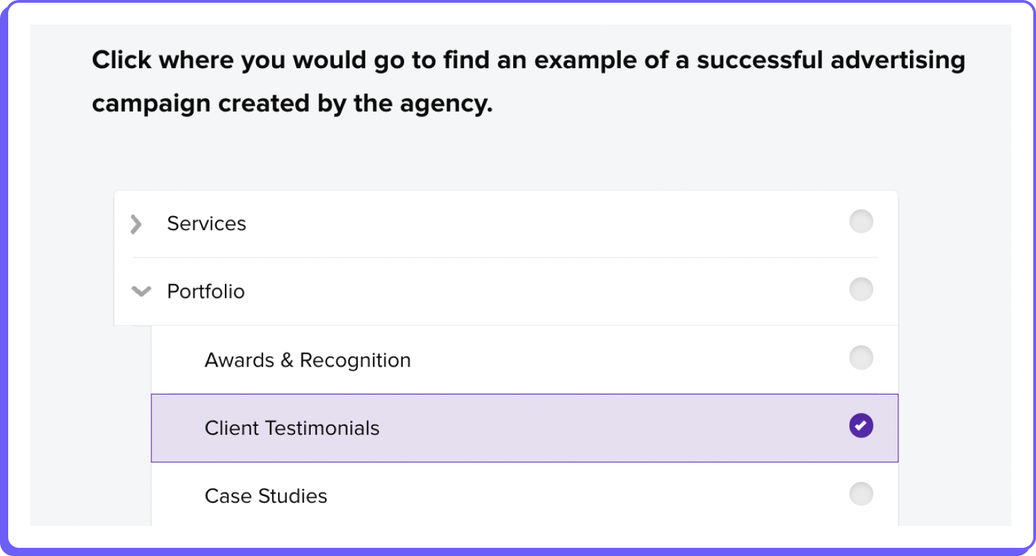Click the heading line 'campaign created by the agency.'

click(292, 104)
